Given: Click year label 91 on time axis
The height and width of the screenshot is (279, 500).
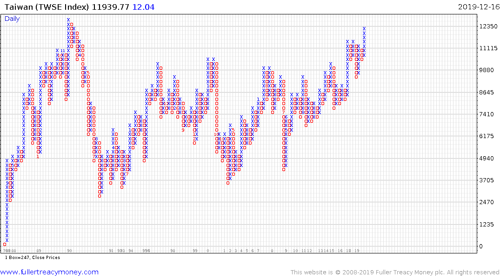Looking at the screenshot, I should tap(111, 251).
